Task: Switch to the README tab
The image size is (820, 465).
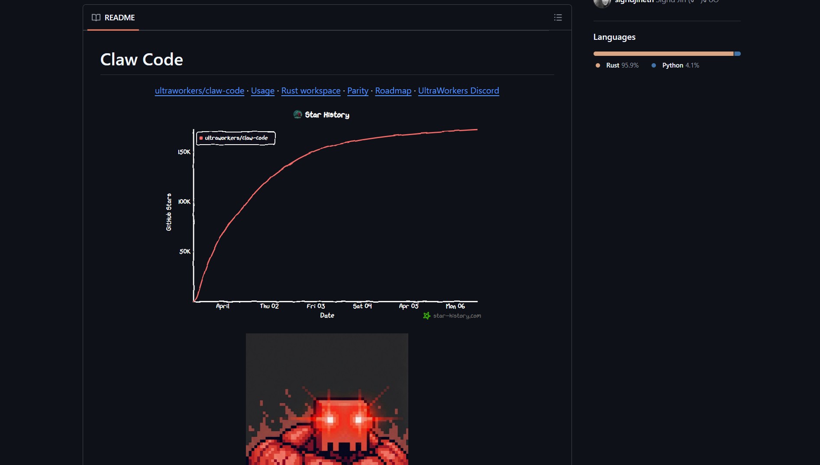Action: pos(113,18)
